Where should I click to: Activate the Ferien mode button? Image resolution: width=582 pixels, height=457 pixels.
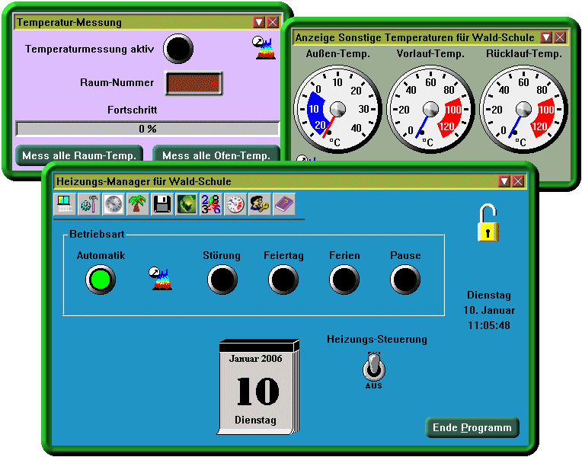tap(344, 280)
